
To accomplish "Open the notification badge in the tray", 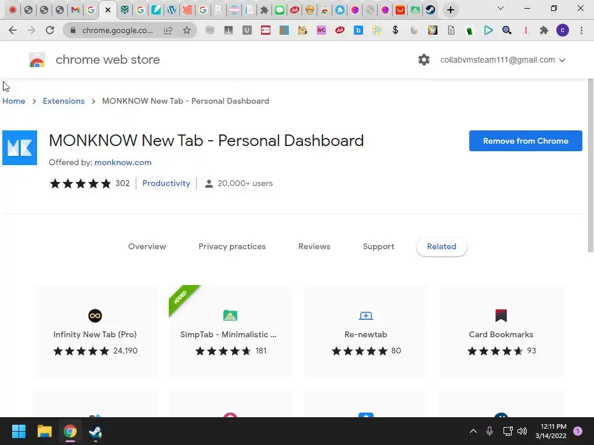I will point(578,431).
